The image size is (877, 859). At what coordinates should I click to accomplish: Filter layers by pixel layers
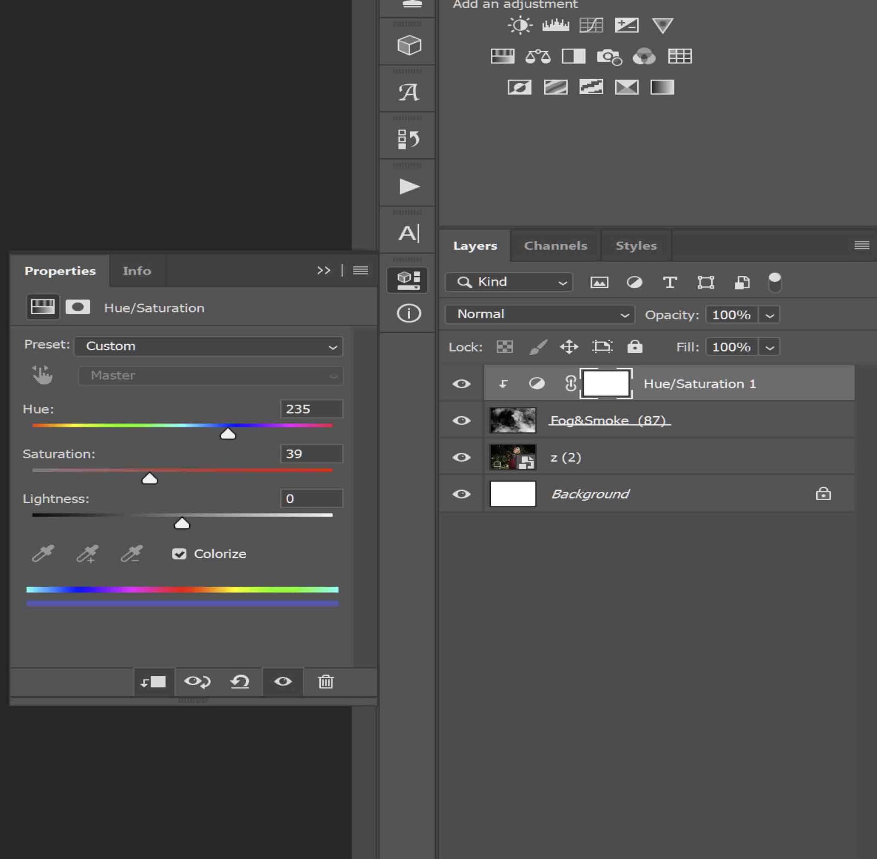(599, 283)
